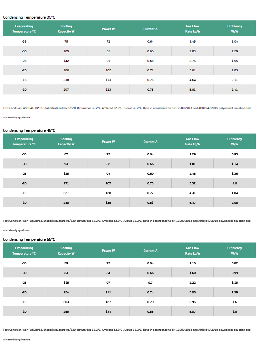Screen dimensions: 259x357
Task: Select power value 144 in 55°C table
Action: (x=108, y=312)
